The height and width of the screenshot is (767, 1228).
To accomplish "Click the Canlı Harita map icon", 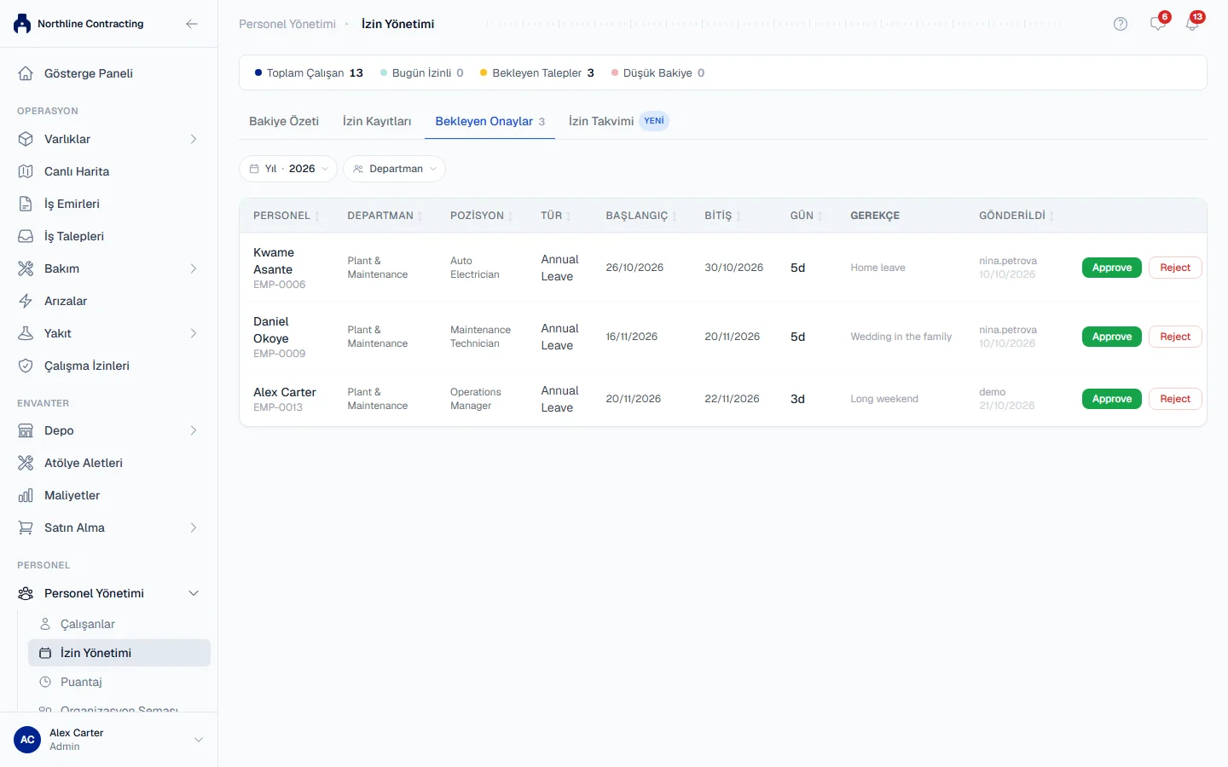I will pyautogui.click(x=26, y=171).
